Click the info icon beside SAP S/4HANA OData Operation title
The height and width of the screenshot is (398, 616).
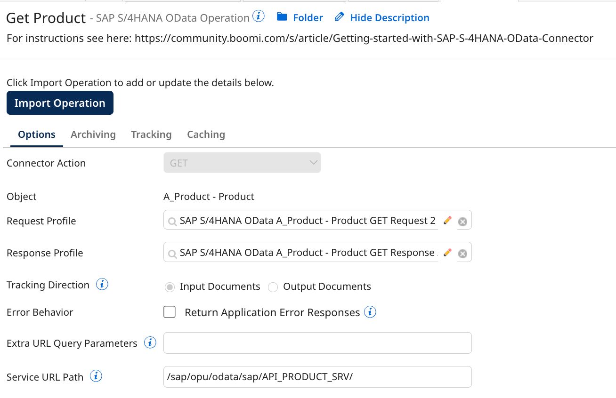258,16
